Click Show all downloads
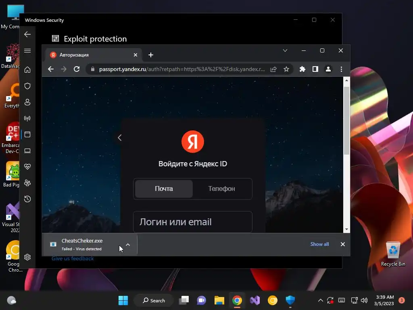The image size is (413, 310). tap(319, 244)
